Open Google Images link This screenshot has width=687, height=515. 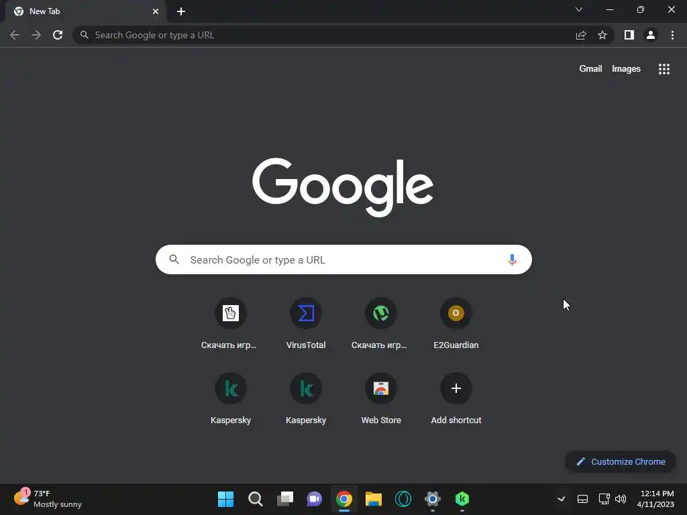pos(626,69)
